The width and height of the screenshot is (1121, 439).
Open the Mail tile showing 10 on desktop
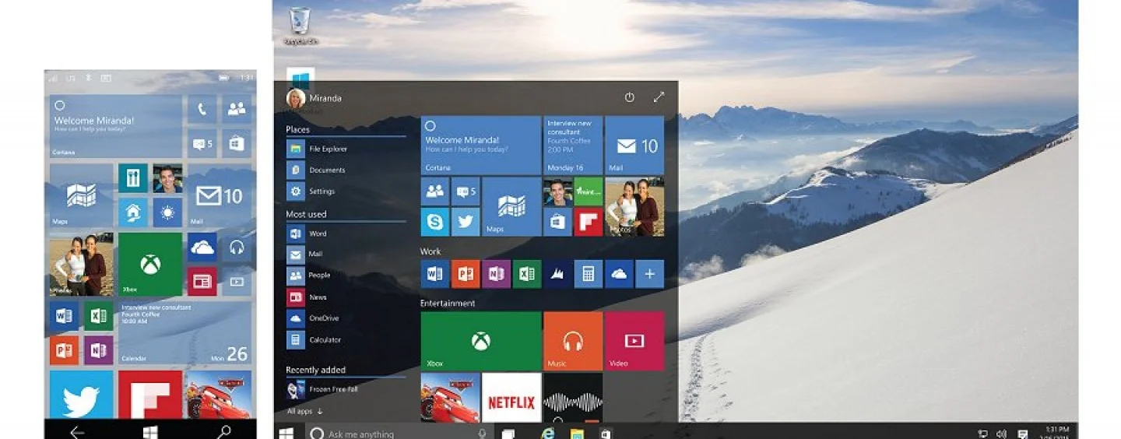(634, 146)
